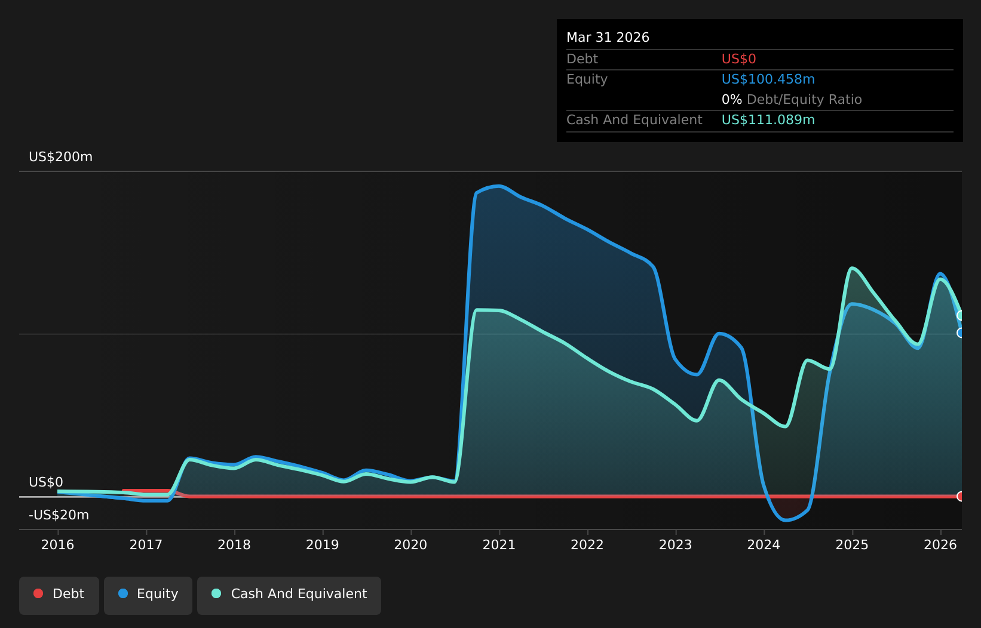The height and width of the screenshot is (628, 981).
Task: Click the Debt value US$0 in tooltip
Action: 739,59
